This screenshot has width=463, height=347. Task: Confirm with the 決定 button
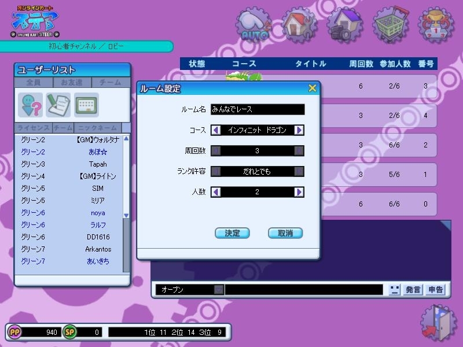[x=232, y=233]
